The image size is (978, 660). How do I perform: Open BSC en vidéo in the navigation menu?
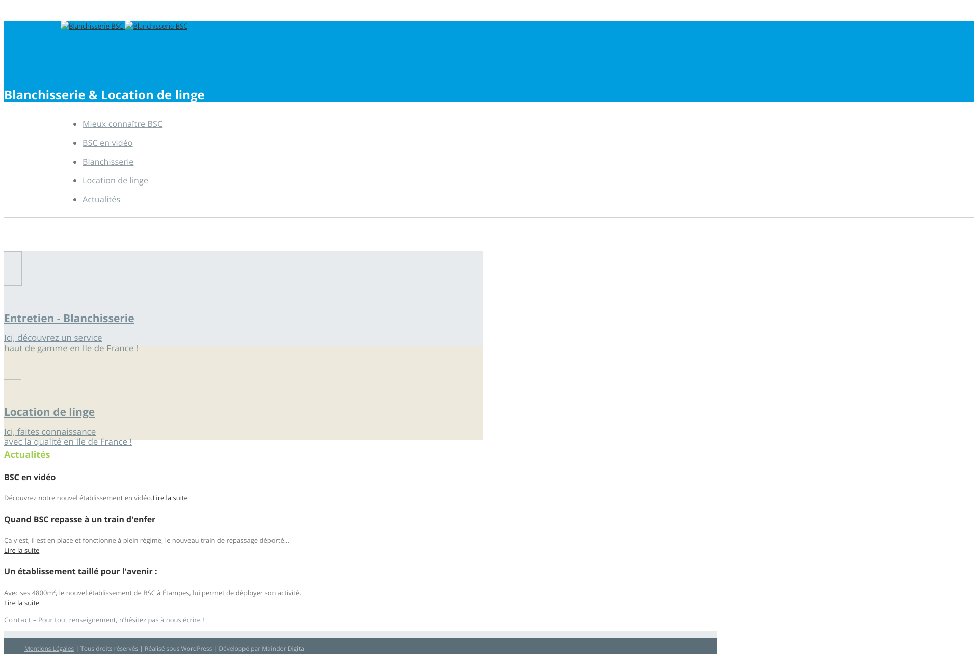[x=107, y=143]
